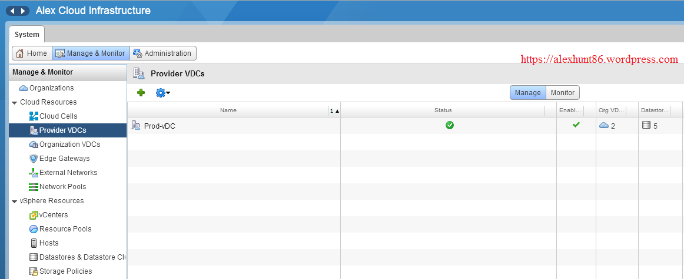Go to the Home tab
Screen dimensions: 684x279
click(x=31, y=53)
